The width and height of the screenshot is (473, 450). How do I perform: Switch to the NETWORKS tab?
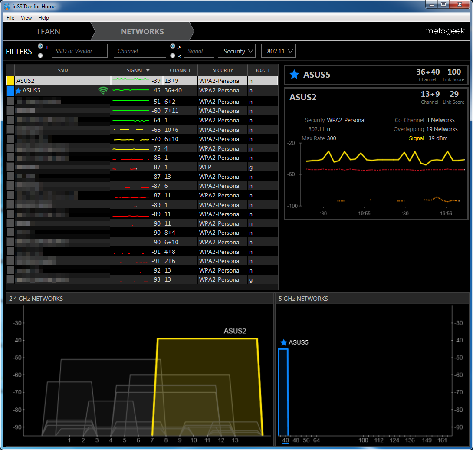tap(142, 31)
